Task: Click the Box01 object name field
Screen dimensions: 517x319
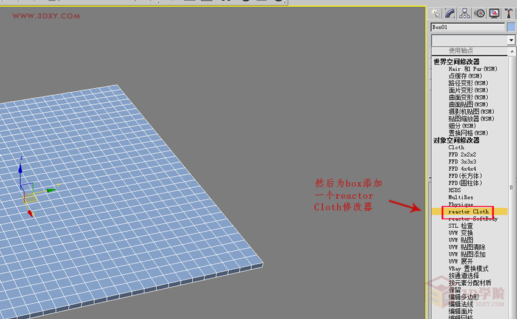Action: point(468,27)
